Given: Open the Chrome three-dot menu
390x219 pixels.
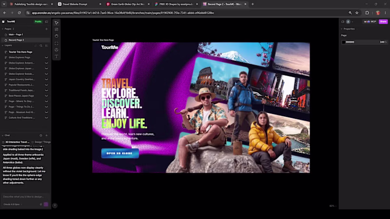Looking at the screenshot, I should point(385,13).
